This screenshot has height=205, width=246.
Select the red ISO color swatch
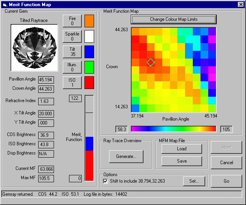(x=89, y=82)
